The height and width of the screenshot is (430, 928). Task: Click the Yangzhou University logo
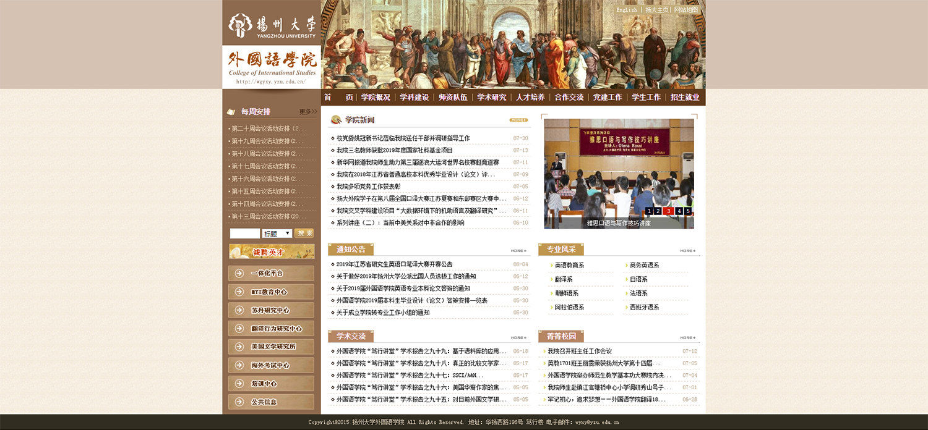pos(272,25)
